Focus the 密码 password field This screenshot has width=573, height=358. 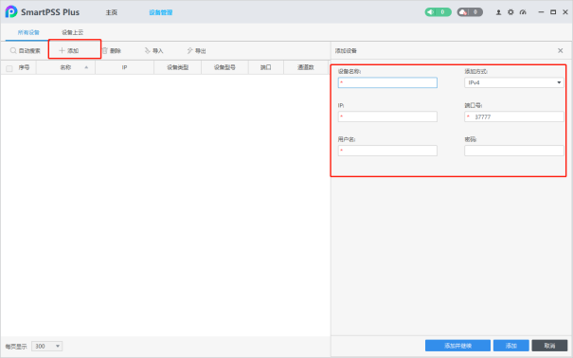tap(513, 151)
